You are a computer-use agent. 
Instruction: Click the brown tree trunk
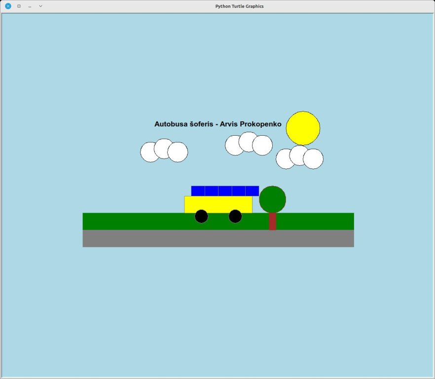click(x=272, y=221)
